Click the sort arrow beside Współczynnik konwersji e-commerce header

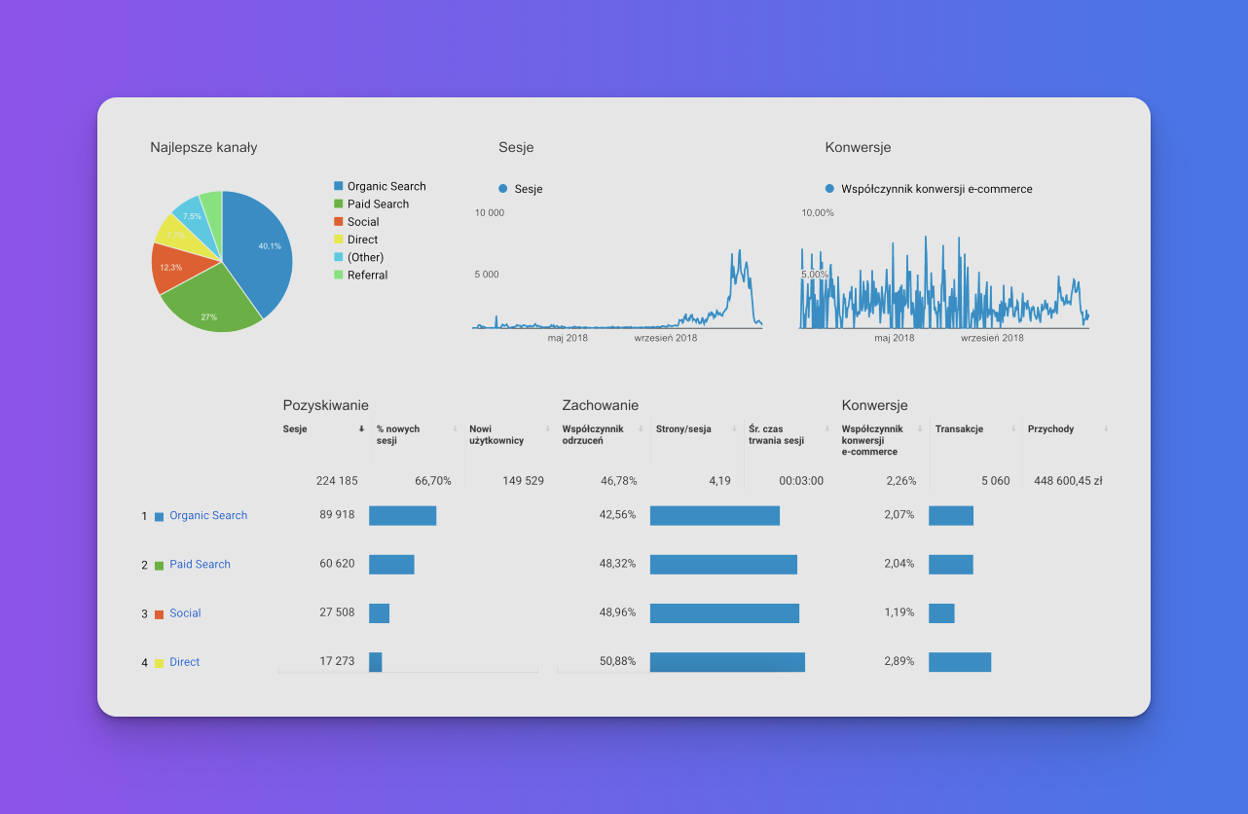click(920, 428)
